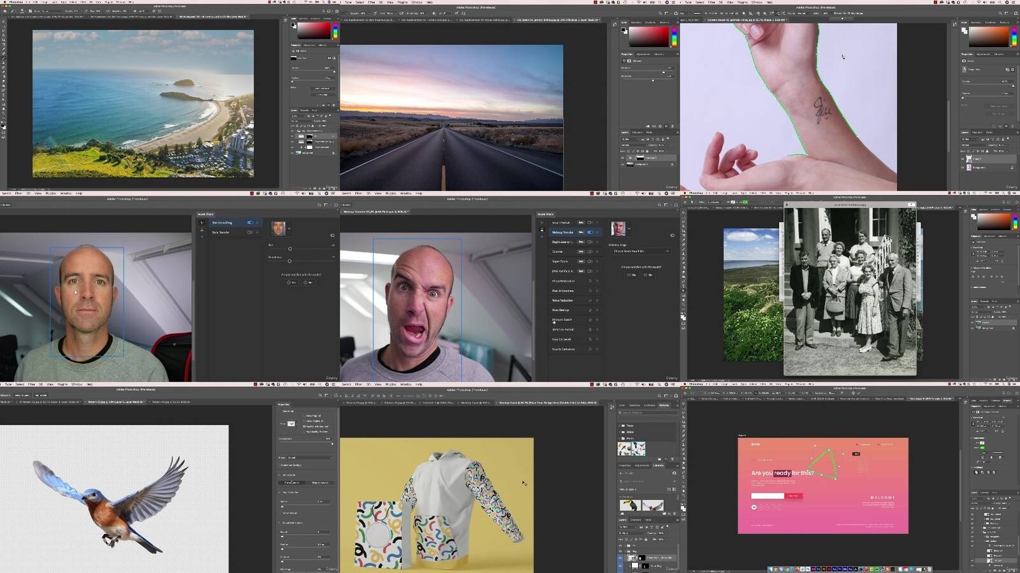
Task: Select the toucan thumbnail in Libraries panel
Action: [630, 505]
